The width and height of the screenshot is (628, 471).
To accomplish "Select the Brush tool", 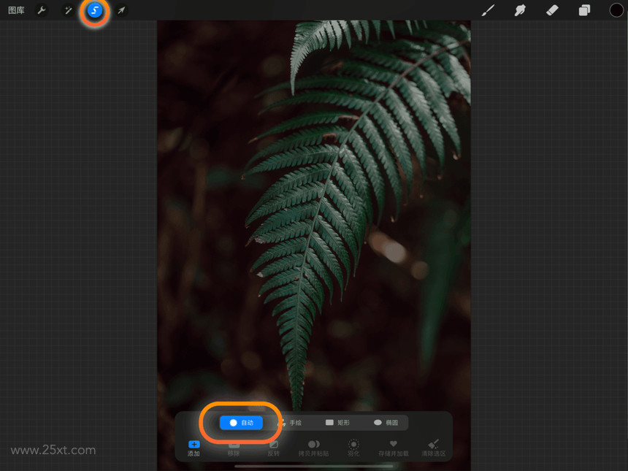I will coord(488,10).
